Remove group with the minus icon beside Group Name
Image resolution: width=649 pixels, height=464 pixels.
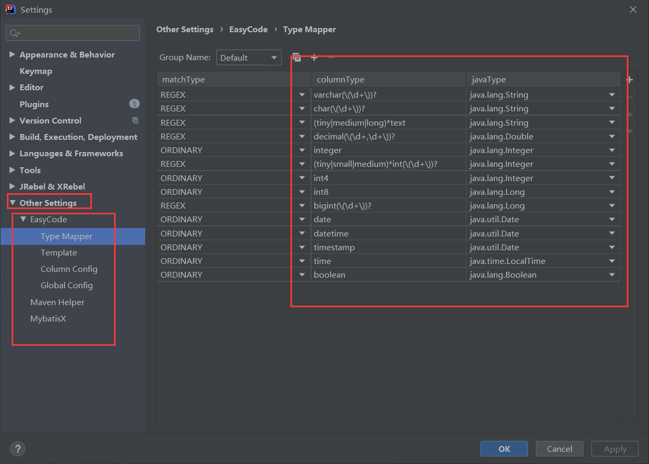331,58
